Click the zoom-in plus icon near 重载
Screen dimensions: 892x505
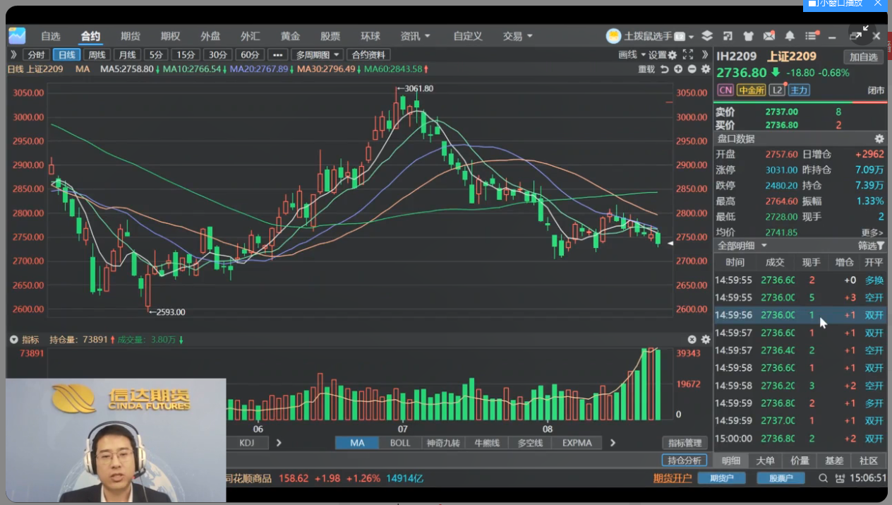pyautogui.click(x=678, y=69)
